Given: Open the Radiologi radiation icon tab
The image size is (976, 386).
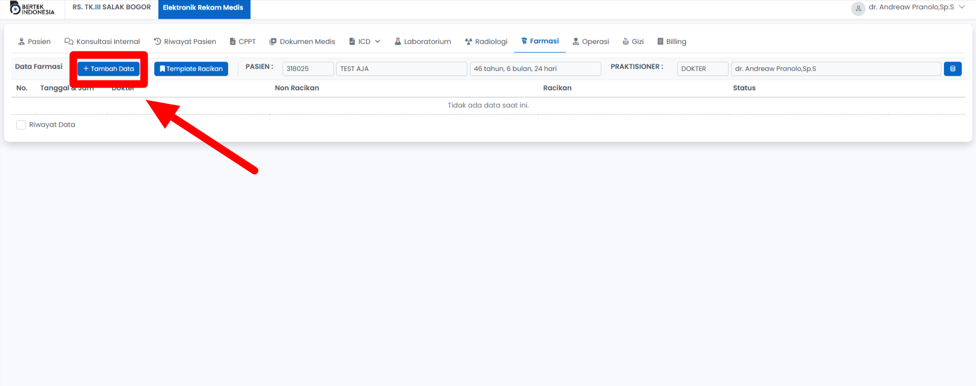Looking at the screenshot, I should tap(468, 41).
